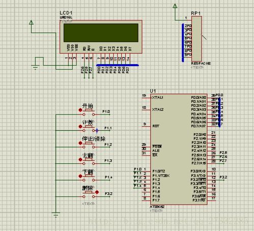Toggle the 停止/清除 push button actuator
Viewport: 254px width, 231px height.
click(x=80, y=143)
